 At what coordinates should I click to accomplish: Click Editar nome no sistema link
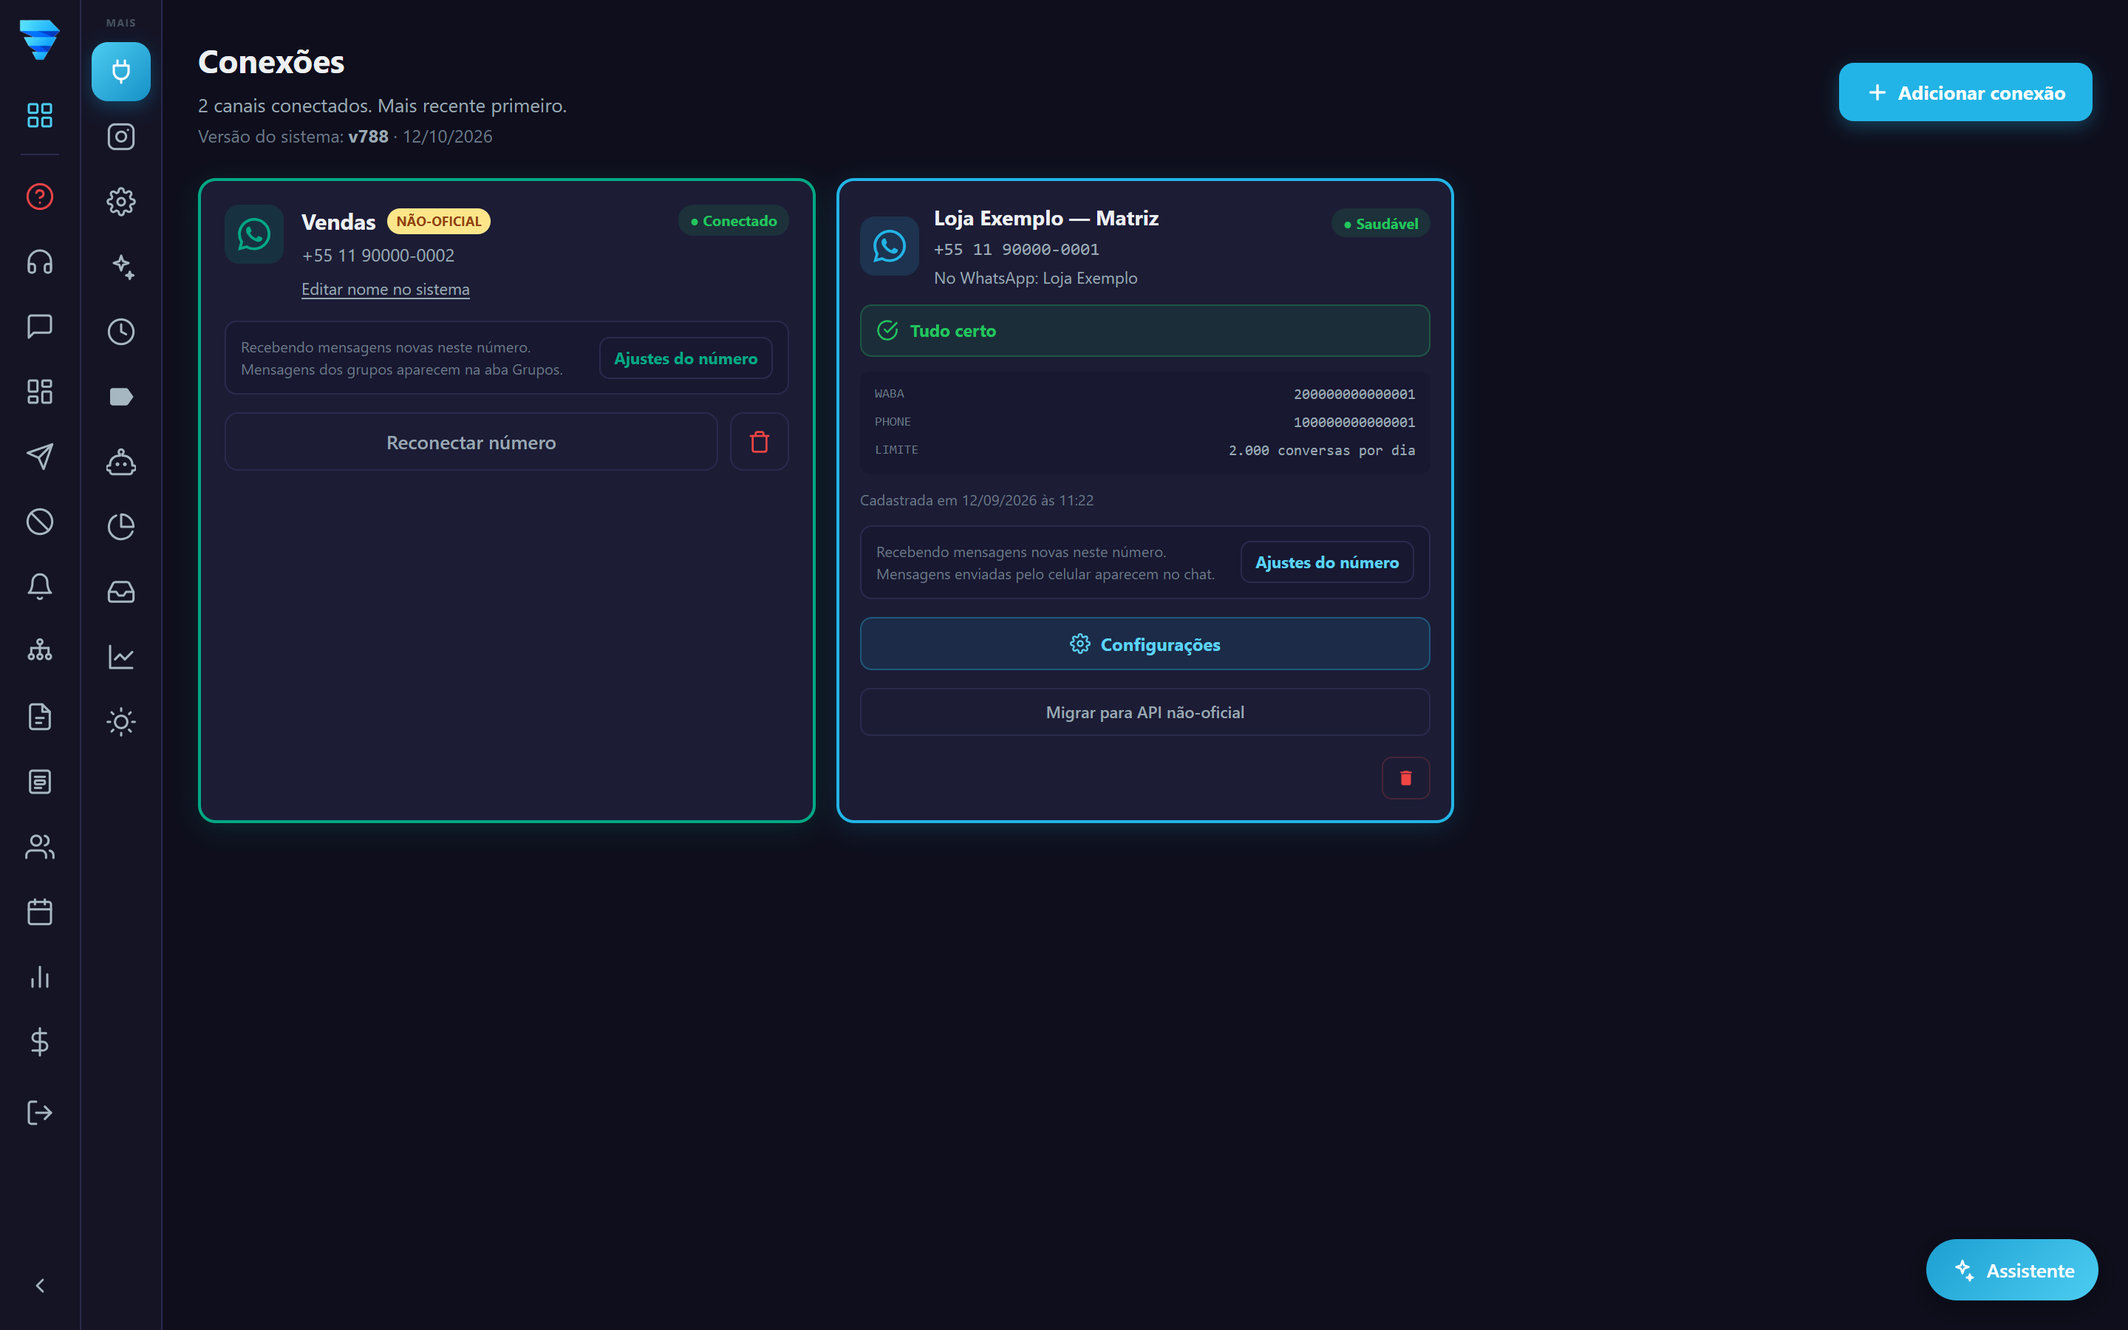pyautogui.click(x=385, y=290)
